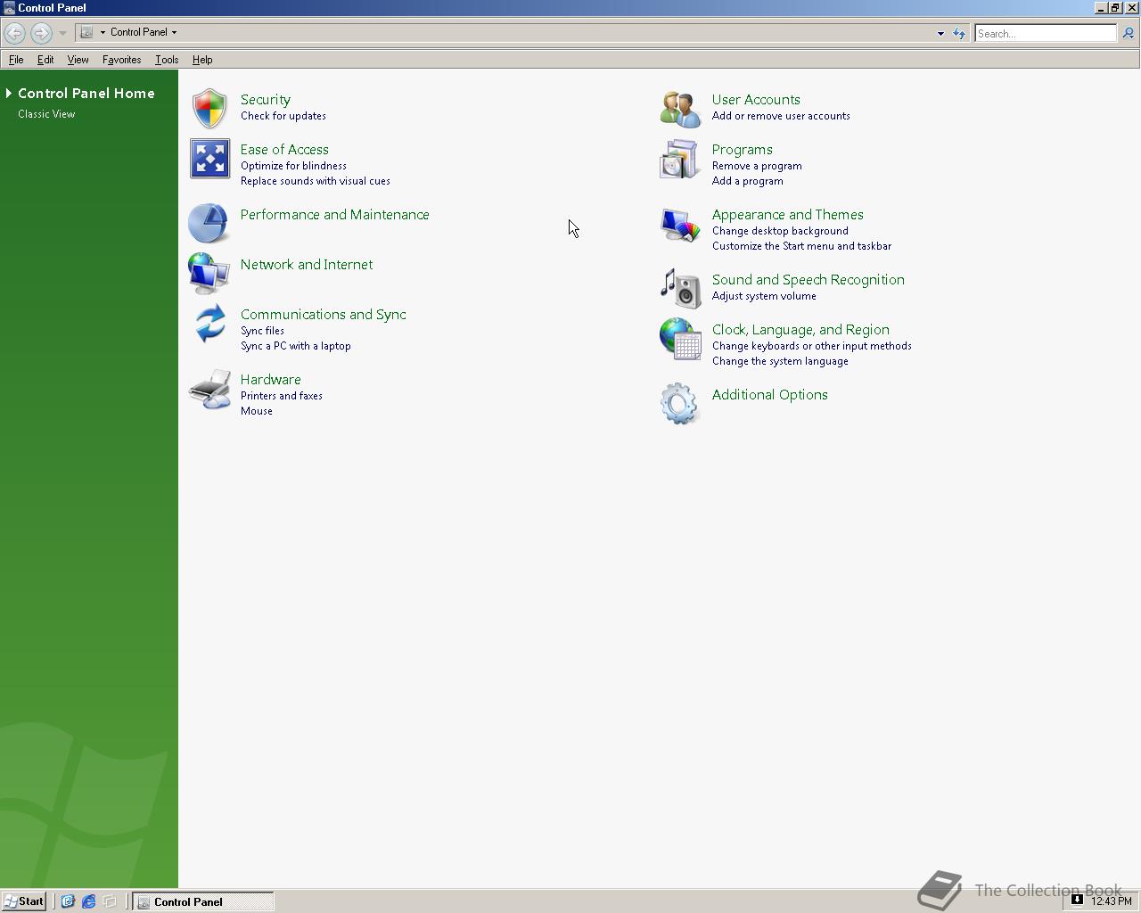Click Sync a PC with a laptop
The height and width of the screenshot is (913, 1141).
point(296,346)
